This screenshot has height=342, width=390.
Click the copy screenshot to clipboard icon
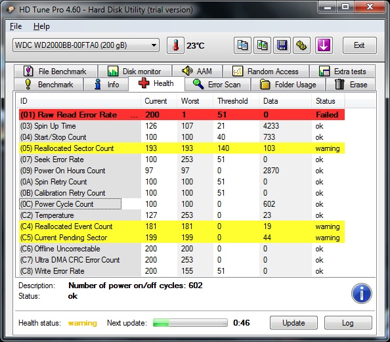pos(262,45)
